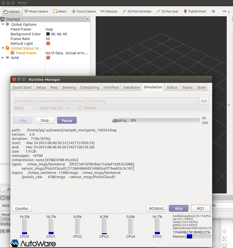The image size is (233, 248).
Task: Edit the Fixed Frame value map
Action: coord(49,29)
